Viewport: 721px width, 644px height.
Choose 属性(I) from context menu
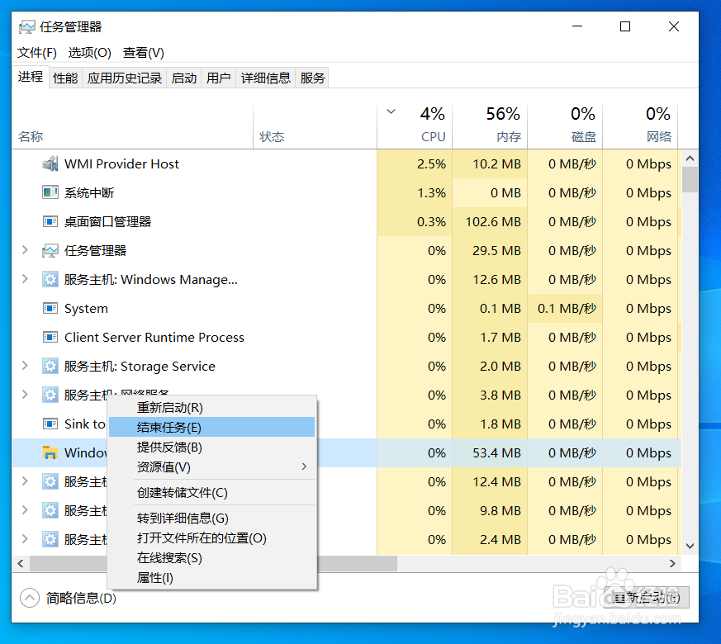pos(212,577)
